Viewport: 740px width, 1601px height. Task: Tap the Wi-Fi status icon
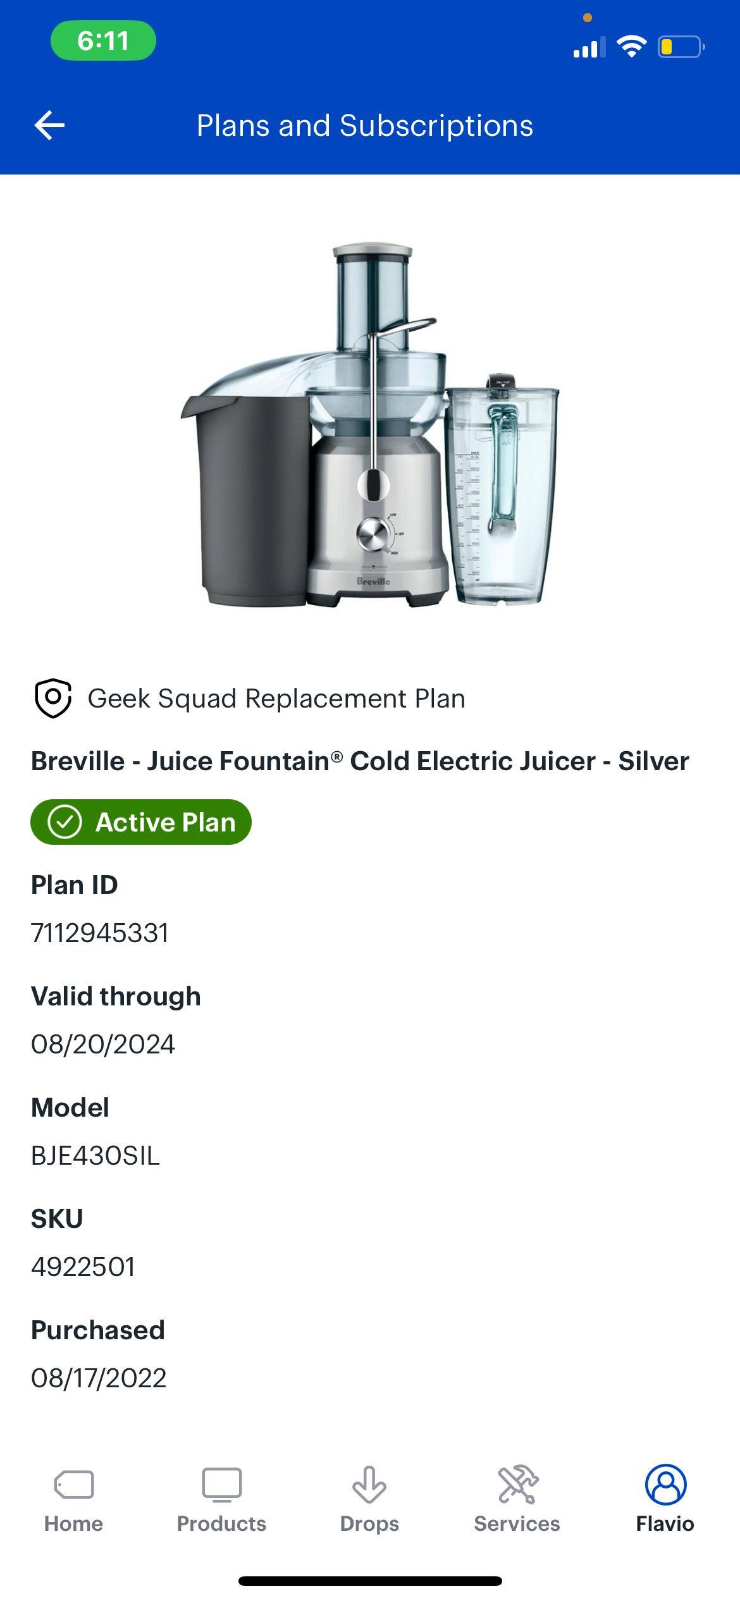click(631, 47)
